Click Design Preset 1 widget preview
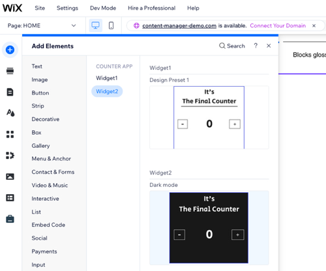 209,117
